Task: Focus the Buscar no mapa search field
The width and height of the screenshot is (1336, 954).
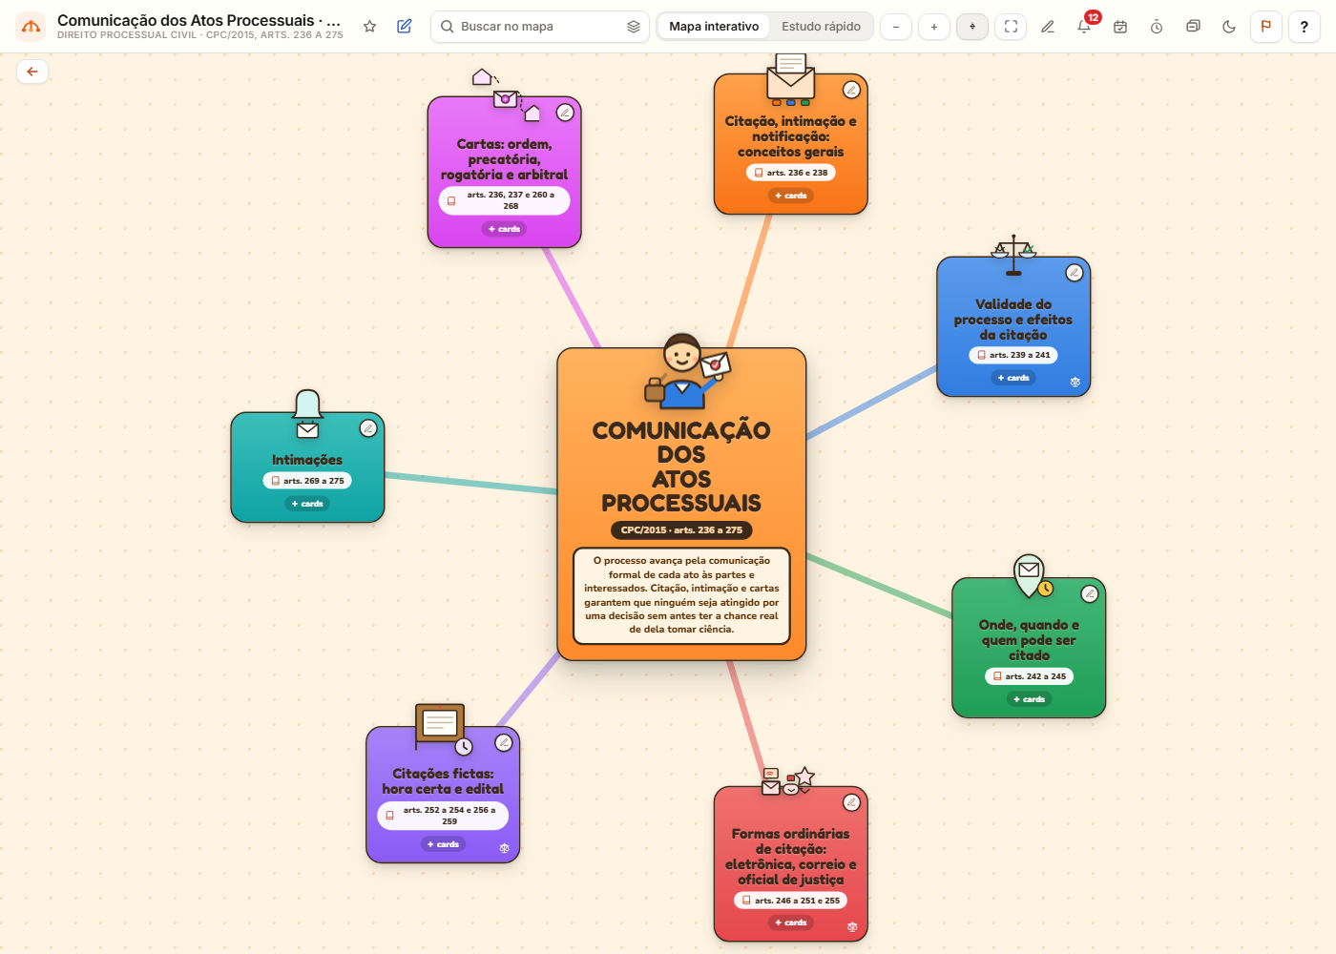Action: pos(540,27)
